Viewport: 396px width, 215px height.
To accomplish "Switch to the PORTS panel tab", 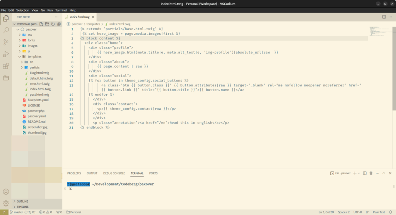I will (153, 173).
